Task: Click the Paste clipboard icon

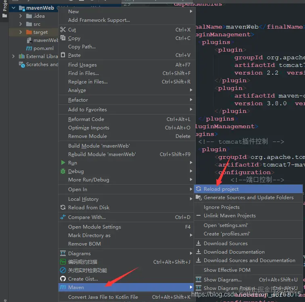Action: (x=63, y=55)
